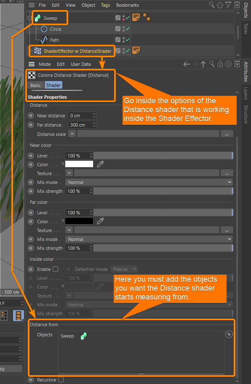The image size is (251, 384).
Task: Select the ShaderEffector grid icon
Action: point(37,51)
